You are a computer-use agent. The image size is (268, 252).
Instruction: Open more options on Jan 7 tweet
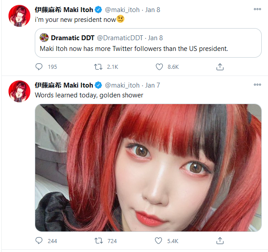[257, 84]
